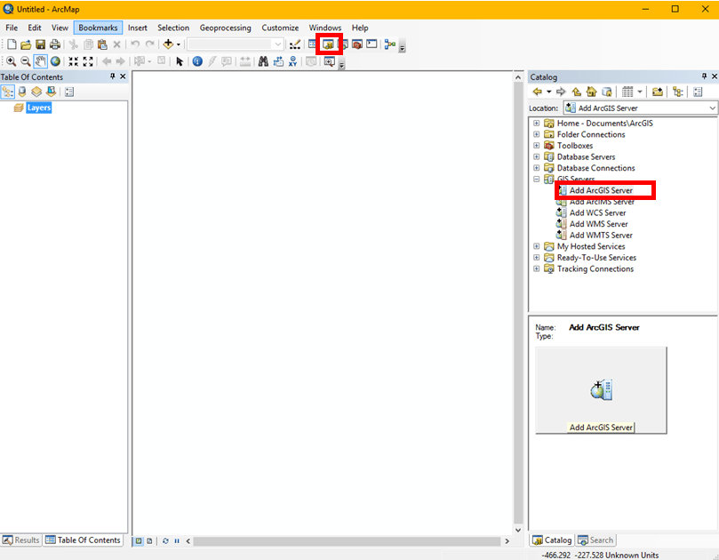This screenshot has width=719, height=560.
Task: Select the Add Data tool
Action: point(167,44)
